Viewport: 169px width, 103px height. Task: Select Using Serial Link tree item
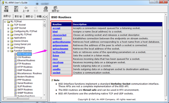coord(22,44)
